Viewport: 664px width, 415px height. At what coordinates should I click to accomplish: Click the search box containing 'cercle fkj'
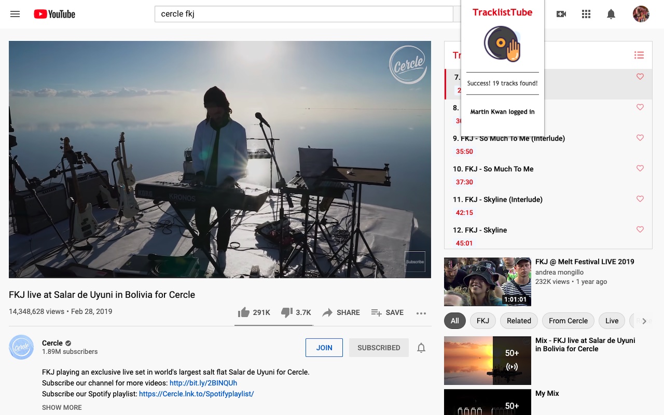coord(304,14)
